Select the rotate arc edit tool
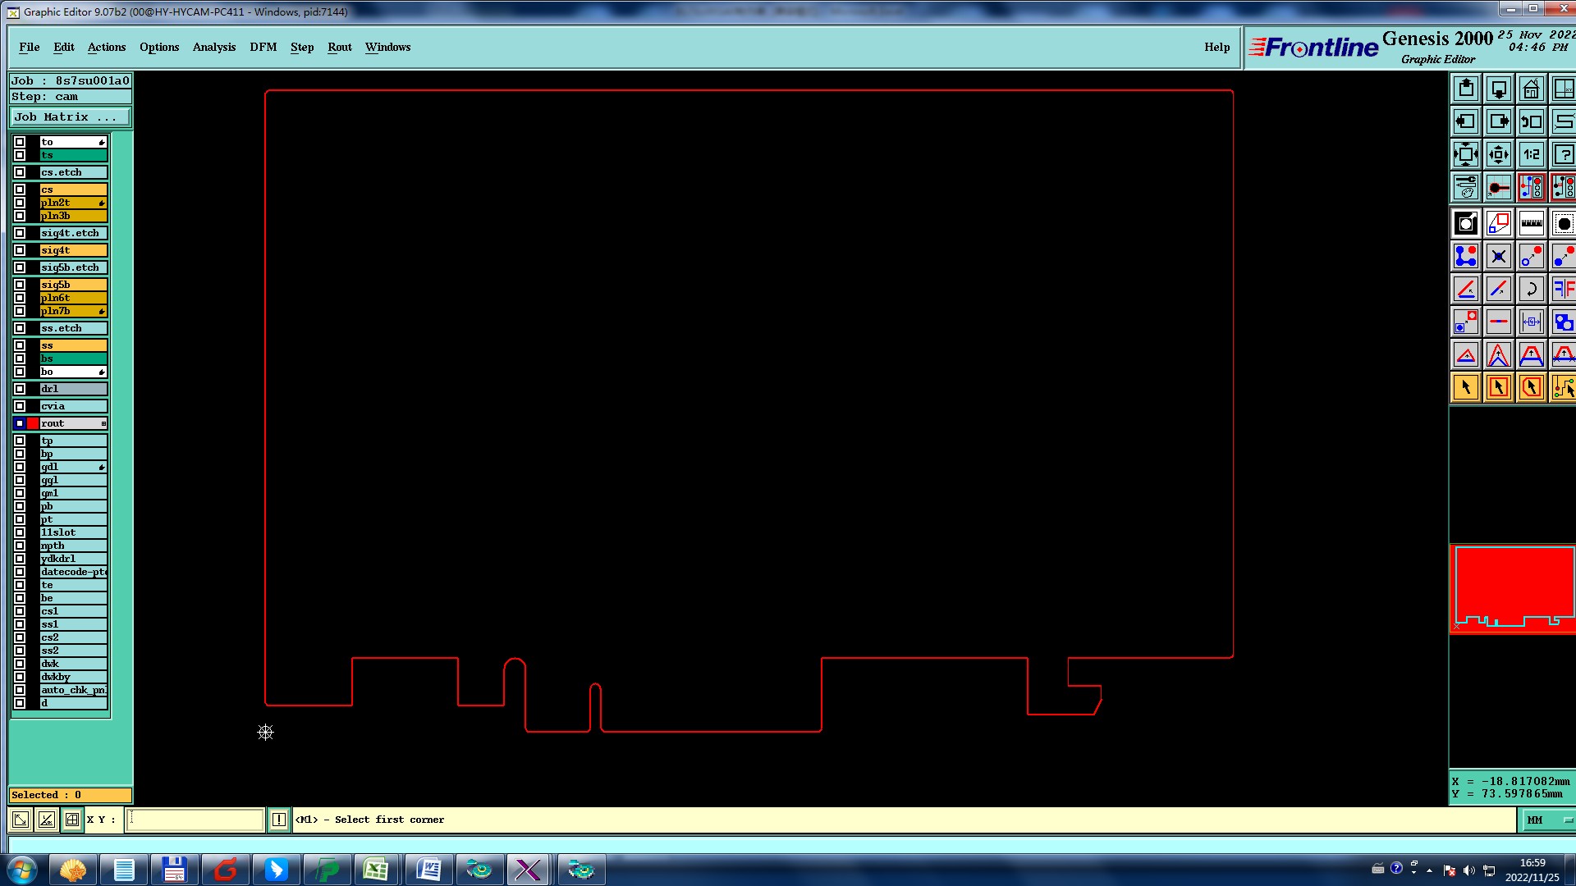Image resolution: width=1576 pixels, height=886 pixels. point(1531,289)
